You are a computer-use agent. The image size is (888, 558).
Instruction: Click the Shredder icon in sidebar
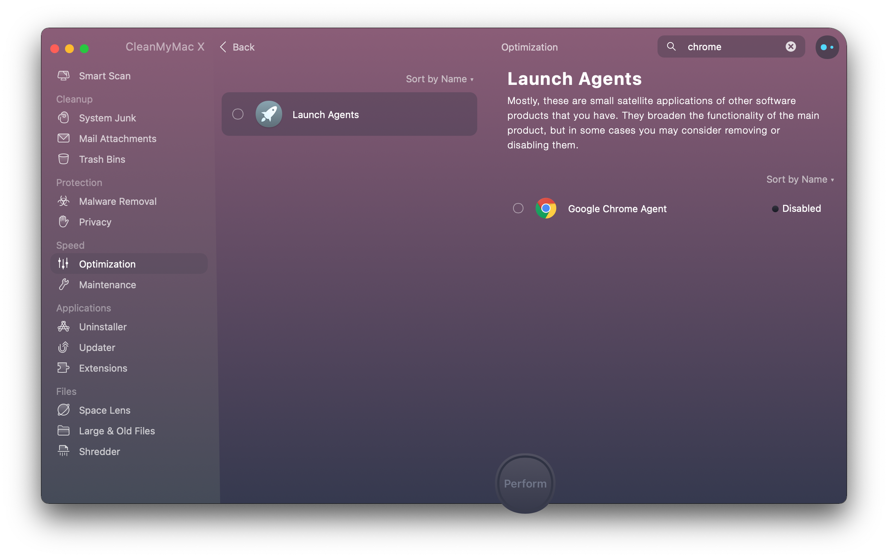(63, 451)
